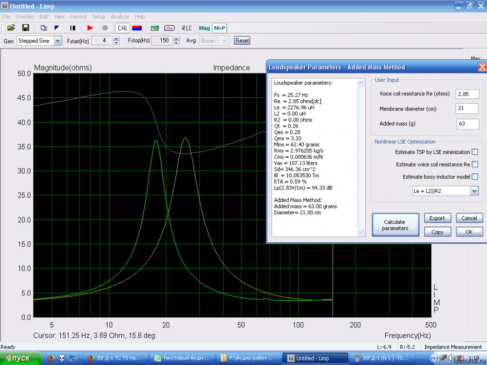Expand the Le + L2||R2 model dropdown
487x365 pixels.
474,191
